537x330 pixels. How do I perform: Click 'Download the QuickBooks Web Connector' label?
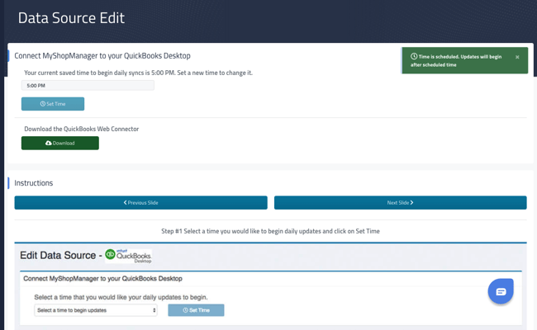click(x=82, y=129)
